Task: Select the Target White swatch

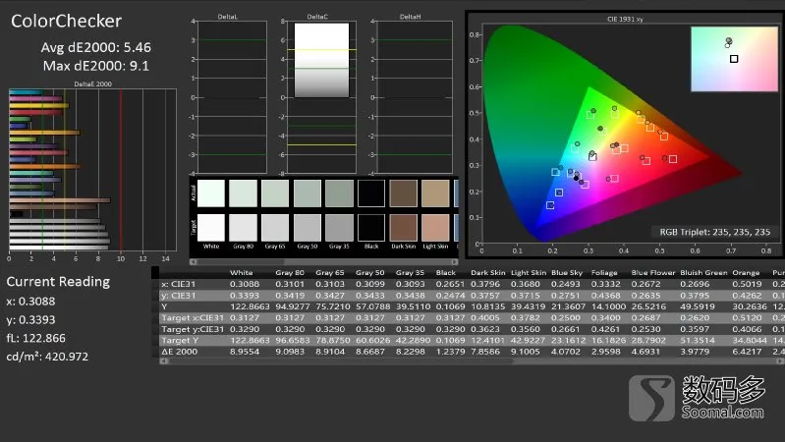Action: pyautogui.click(x=211, y=228)
